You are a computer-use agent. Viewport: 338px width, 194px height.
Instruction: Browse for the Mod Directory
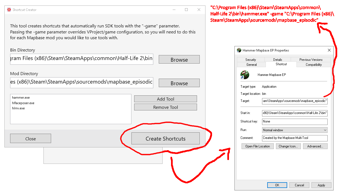coord(179,83)
